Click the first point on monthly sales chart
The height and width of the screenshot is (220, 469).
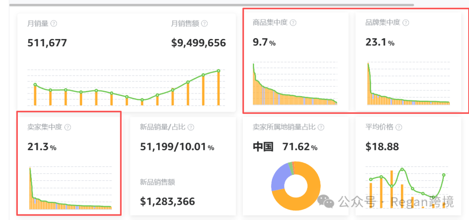(35, 84)
